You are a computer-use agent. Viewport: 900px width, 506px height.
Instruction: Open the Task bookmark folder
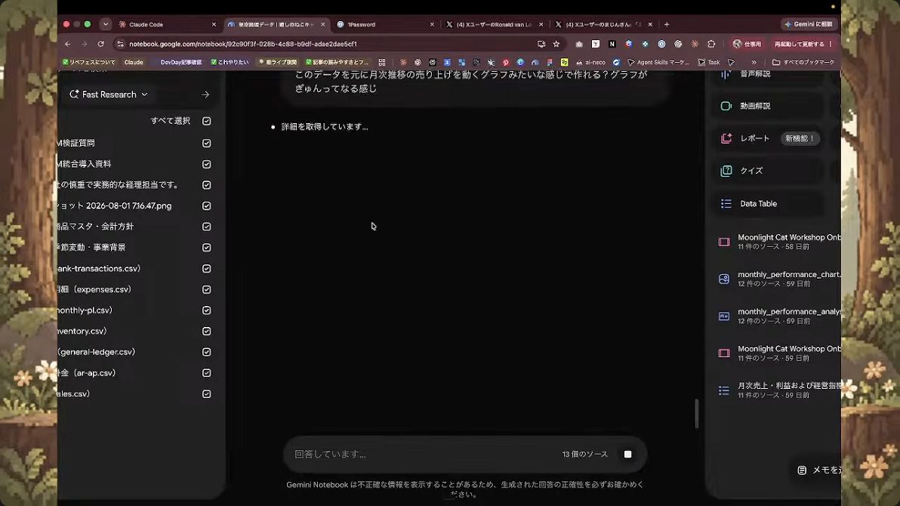pos(709,62)
